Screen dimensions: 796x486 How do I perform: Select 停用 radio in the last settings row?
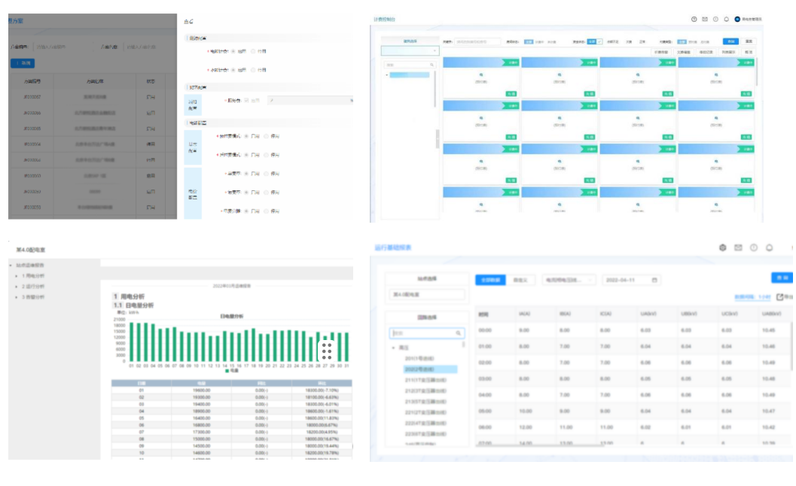(266, 211)
